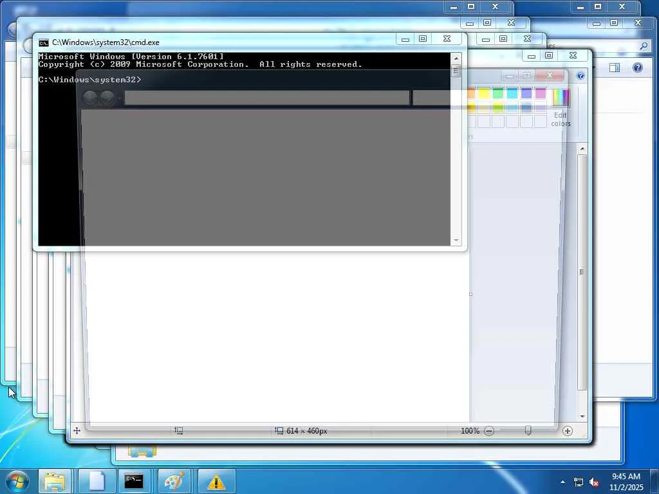Open Help in the rear Explorer window toolbar
The image size is (659, 494).
(x=638, y=68)
